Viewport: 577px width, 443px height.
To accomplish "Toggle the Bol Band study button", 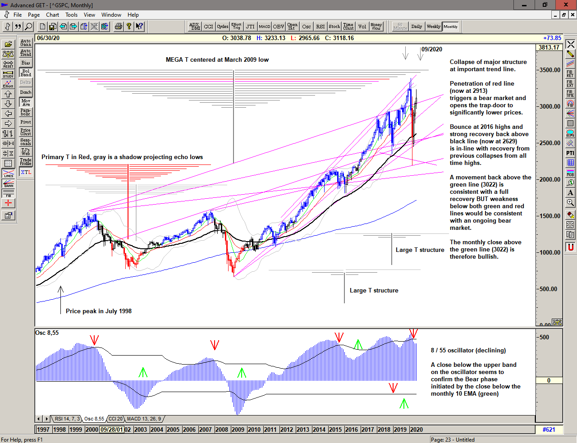I will tap(26, 73).
